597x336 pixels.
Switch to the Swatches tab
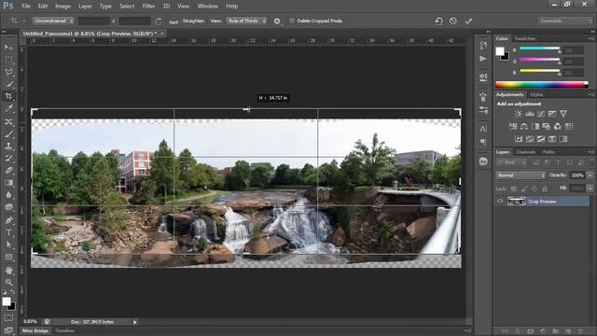(525, 38)
